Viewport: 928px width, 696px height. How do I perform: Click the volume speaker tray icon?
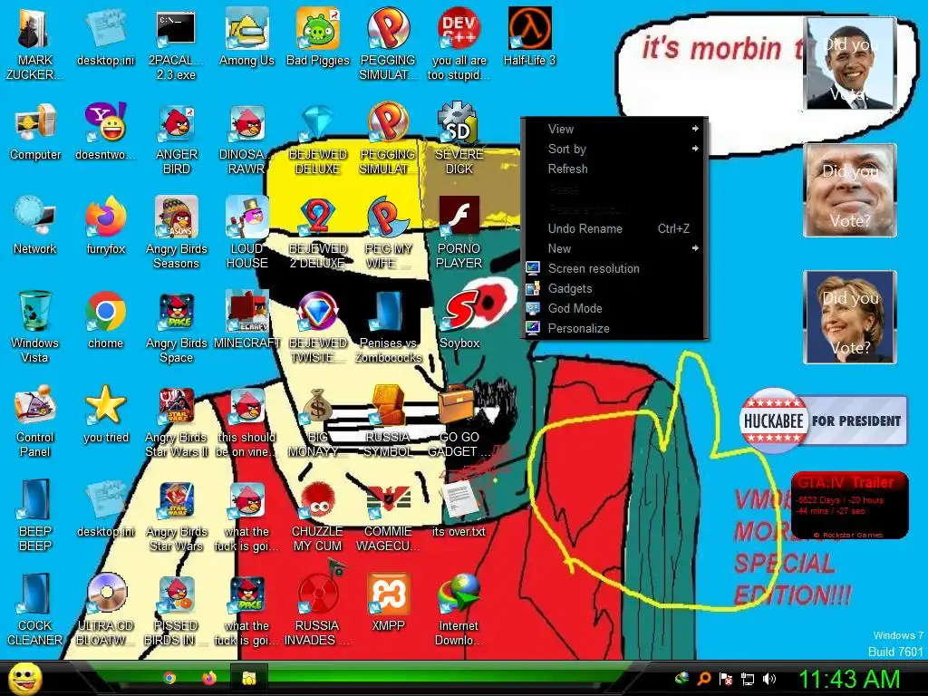tap(769, 679)
